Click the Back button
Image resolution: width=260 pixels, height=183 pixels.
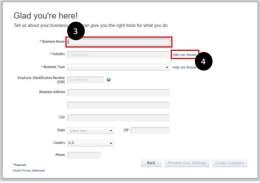pyautogui.click(x=151, y=163)
